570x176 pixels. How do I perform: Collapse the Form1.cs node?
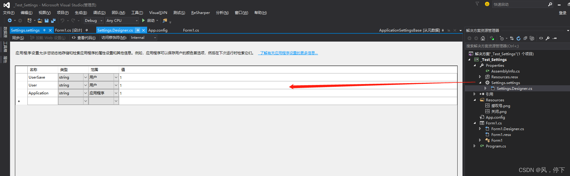(475, 123)
